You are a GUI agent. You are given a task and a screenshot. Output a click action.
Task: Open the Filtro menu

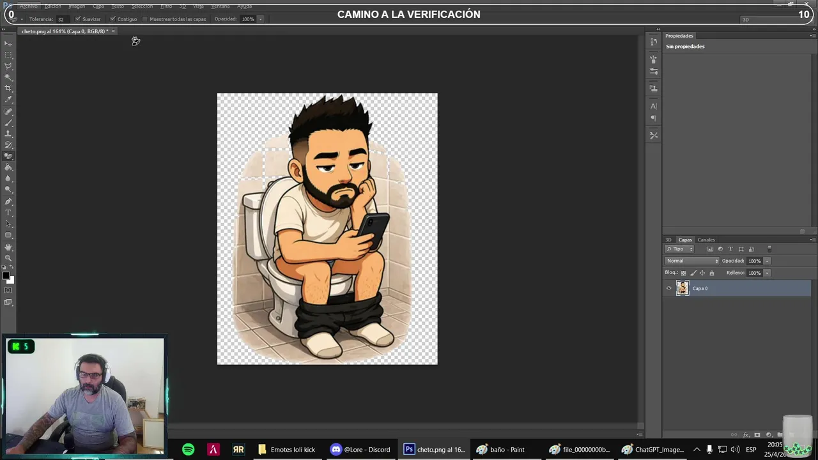tap(166, 6)
